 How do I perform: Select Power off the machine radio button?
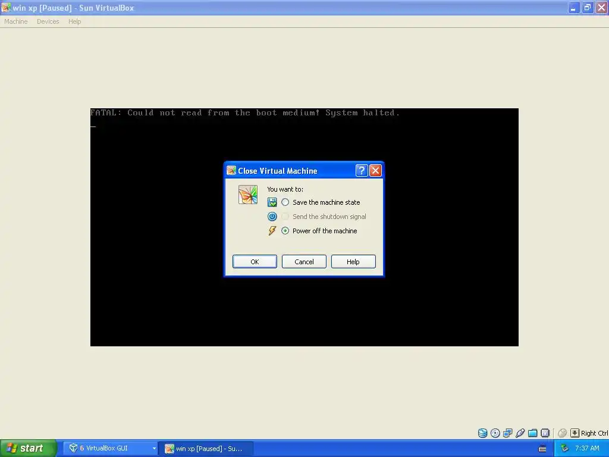285,231
